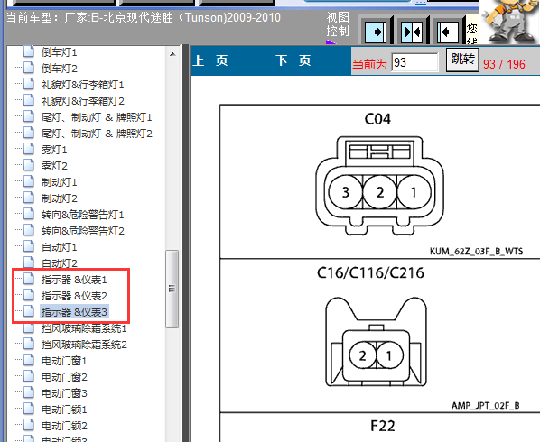Click the mechanic mascot image
Screen dimensions: 540x442
click(510, 22)
